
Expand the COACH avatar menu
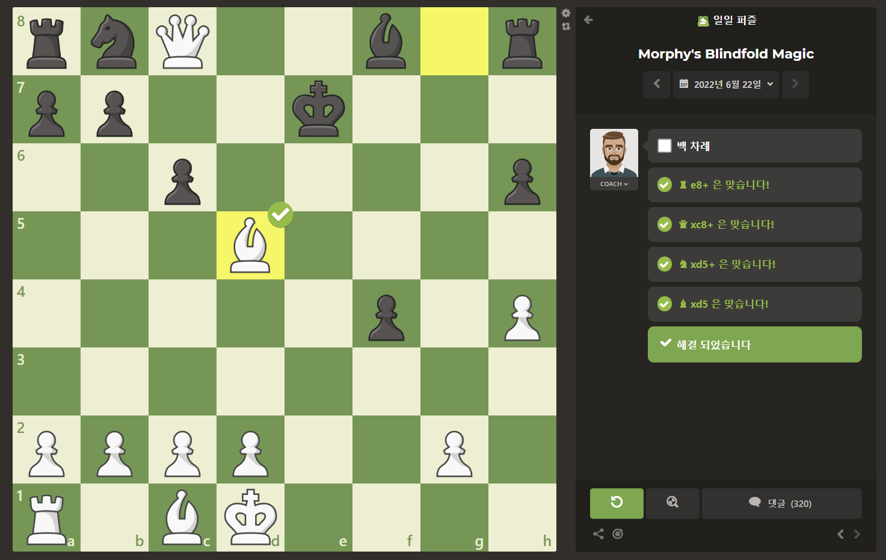(614, 184)
